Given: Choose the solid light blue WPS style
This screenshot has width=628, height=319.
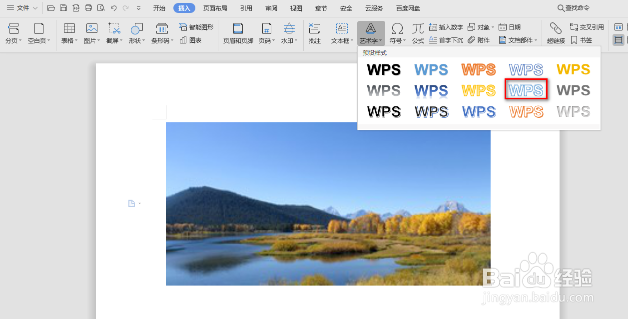Looking at the screenshot, I should coord(431,69).
